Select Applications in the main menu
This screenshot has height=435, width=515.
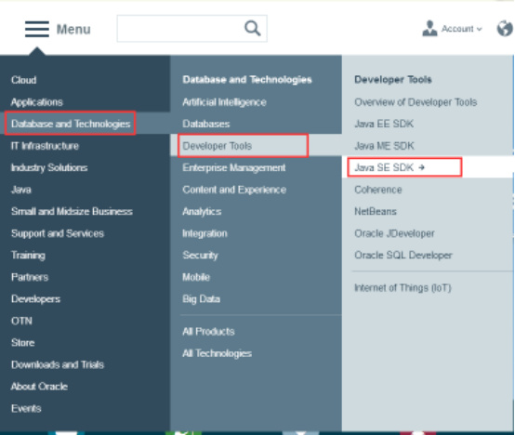[x=37, y=102]
